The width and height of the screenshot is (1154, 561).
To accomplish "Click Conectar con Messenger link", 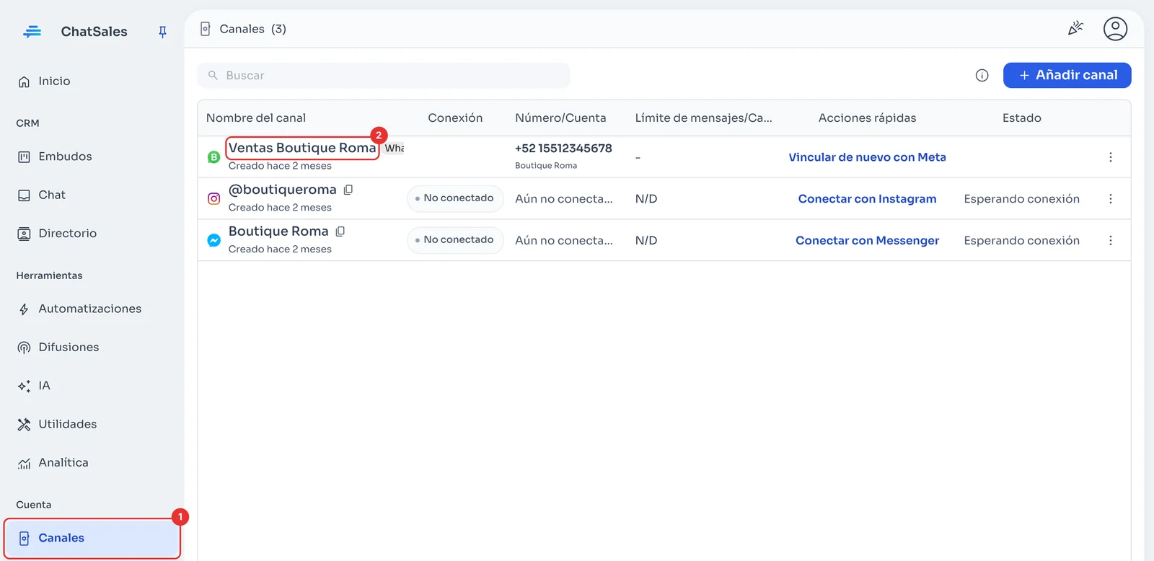I will [x=867, y=241].
